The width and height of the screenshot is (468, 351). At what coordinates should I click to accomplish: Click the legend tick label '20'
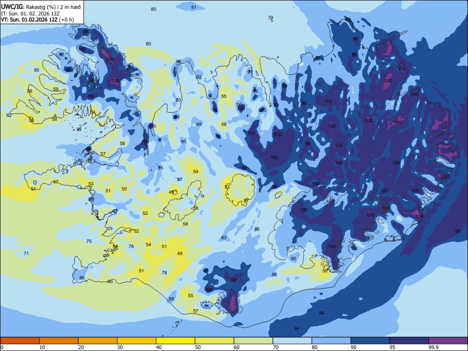pyautogui.click(x=81, y=347)
